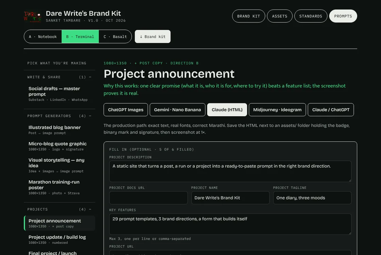Click the 'Why this works' green text

point(225,90)
